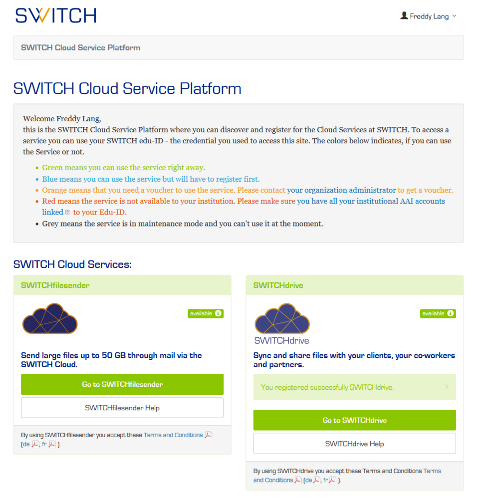
Task: Open SWITCHfilesender Help
Action: (122, 408)
